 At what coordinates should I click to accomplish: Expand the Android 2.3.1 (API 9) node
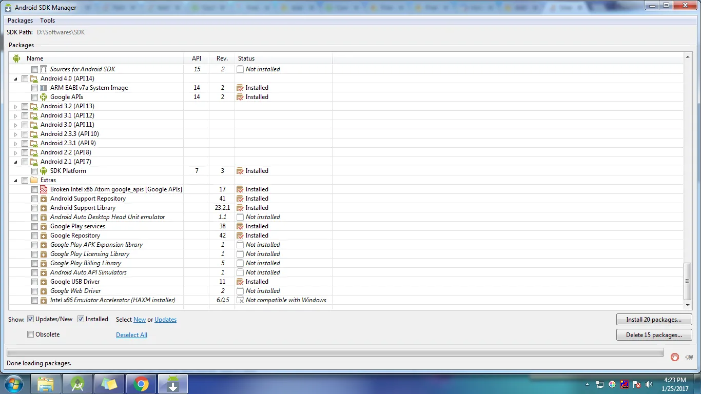(15, 144)
